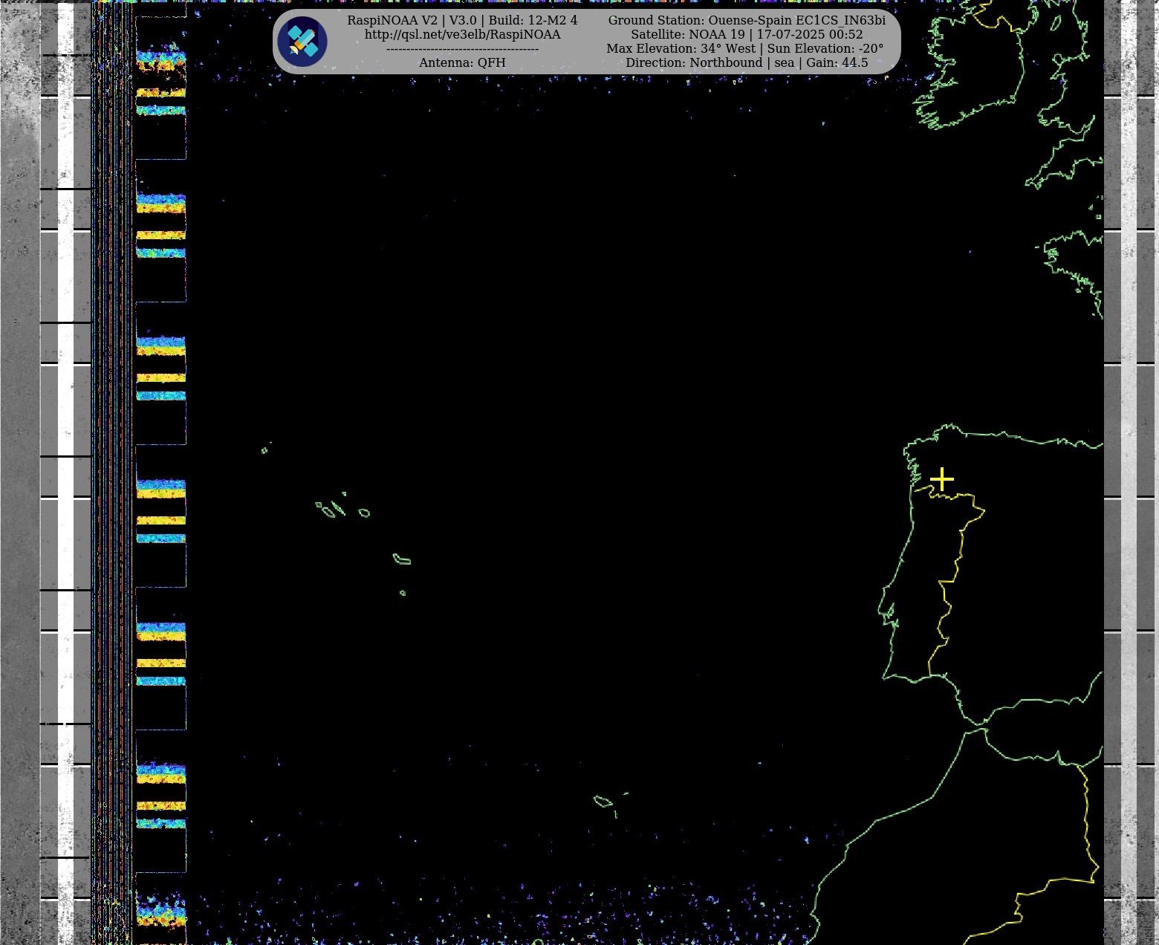Click the RaspiNOAA satellite logo icon
This screenshot has width=1159, height=945.
302,42
